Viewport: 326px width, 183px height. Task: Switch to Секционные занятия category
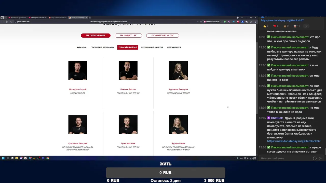[152, 47]
